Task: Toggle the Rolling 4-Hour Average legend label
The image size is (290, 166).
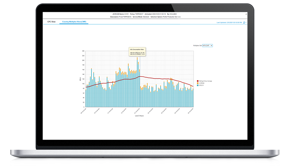Action: pos(206,81)
